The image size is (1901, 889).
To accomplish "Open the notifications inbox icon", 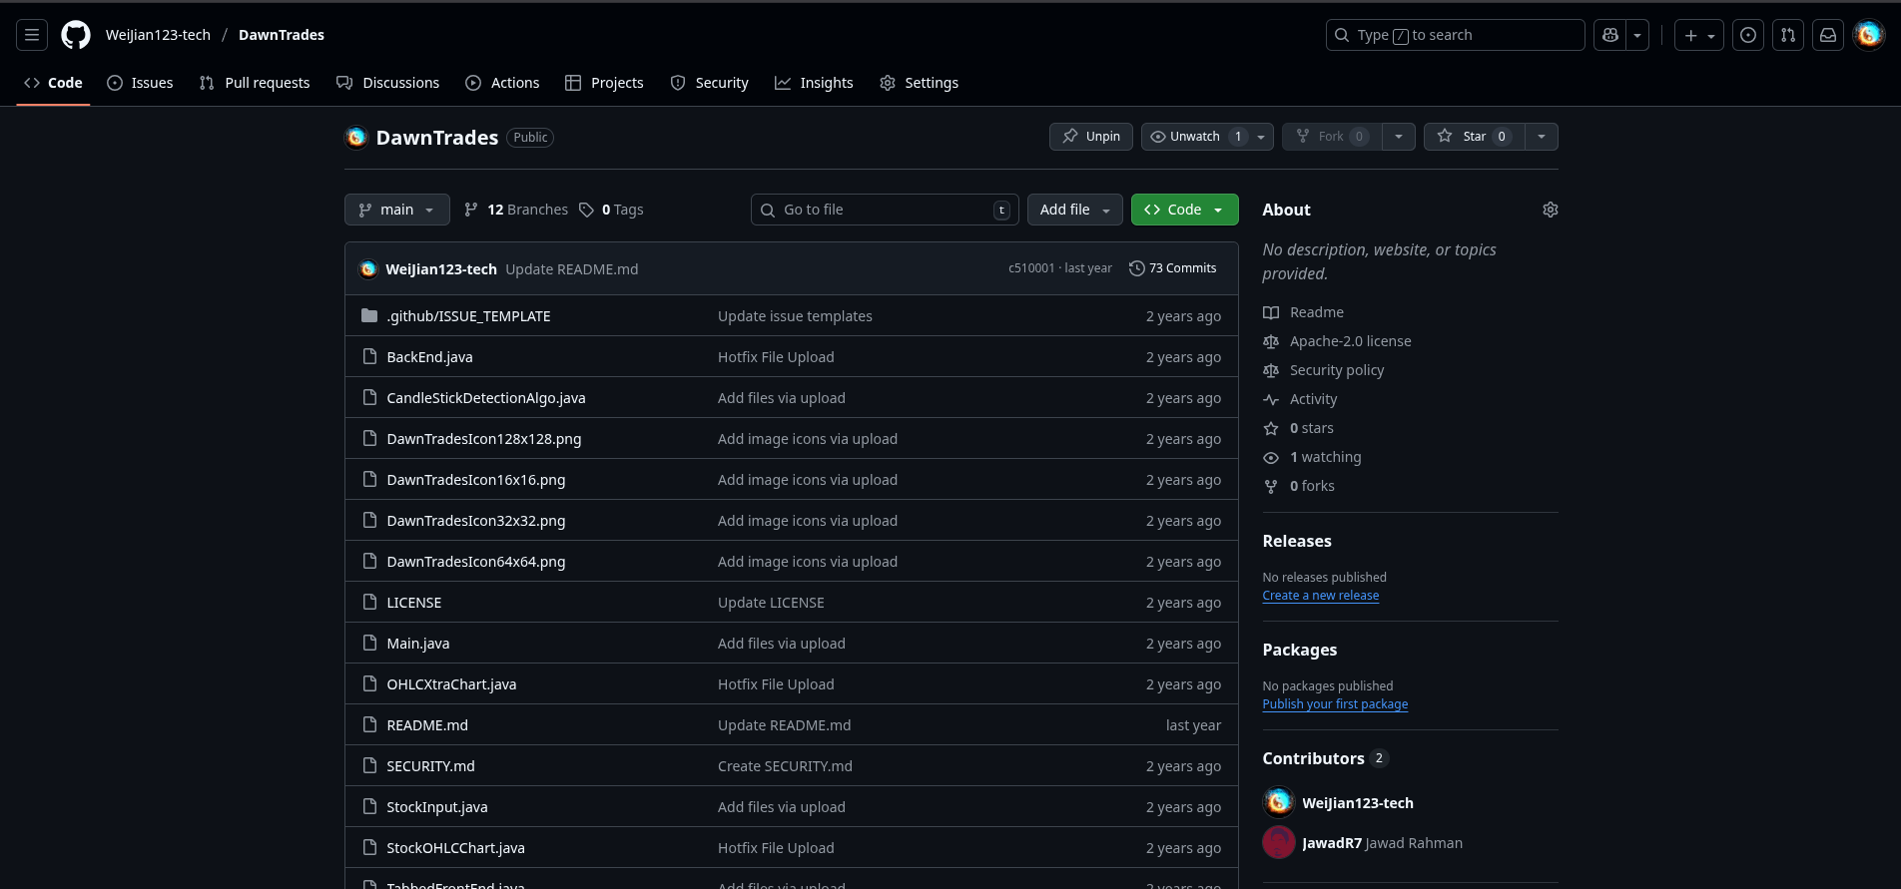I will [x=1828, y=35].
